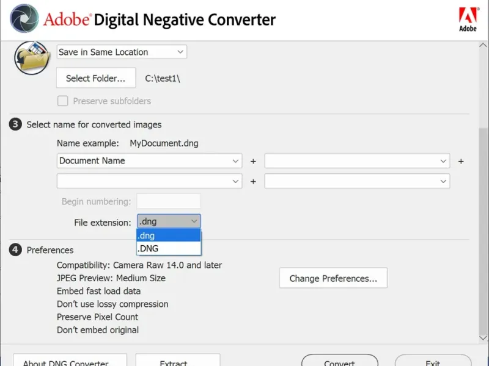Image resolution: width=489 pixels, height=366 pixels.
Task: Click the Extract button
Action: point(177,361)
